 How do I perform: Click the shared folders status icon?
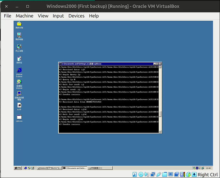click(165, 174)
